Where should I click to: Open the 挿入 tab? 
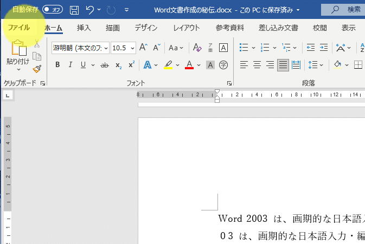coord(84,28)
